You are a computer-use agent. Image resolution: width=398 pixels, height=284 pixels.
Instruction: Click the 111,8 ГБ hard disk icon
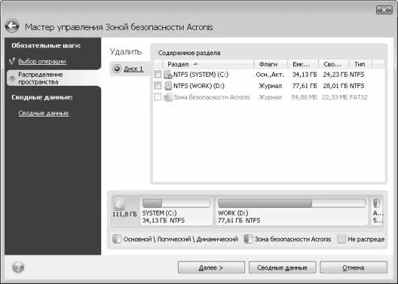tap(119, 203)
